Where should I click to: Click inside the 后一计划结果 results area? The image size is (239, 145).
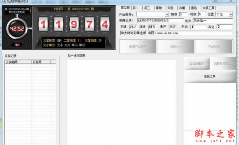[x=121, y=102]
